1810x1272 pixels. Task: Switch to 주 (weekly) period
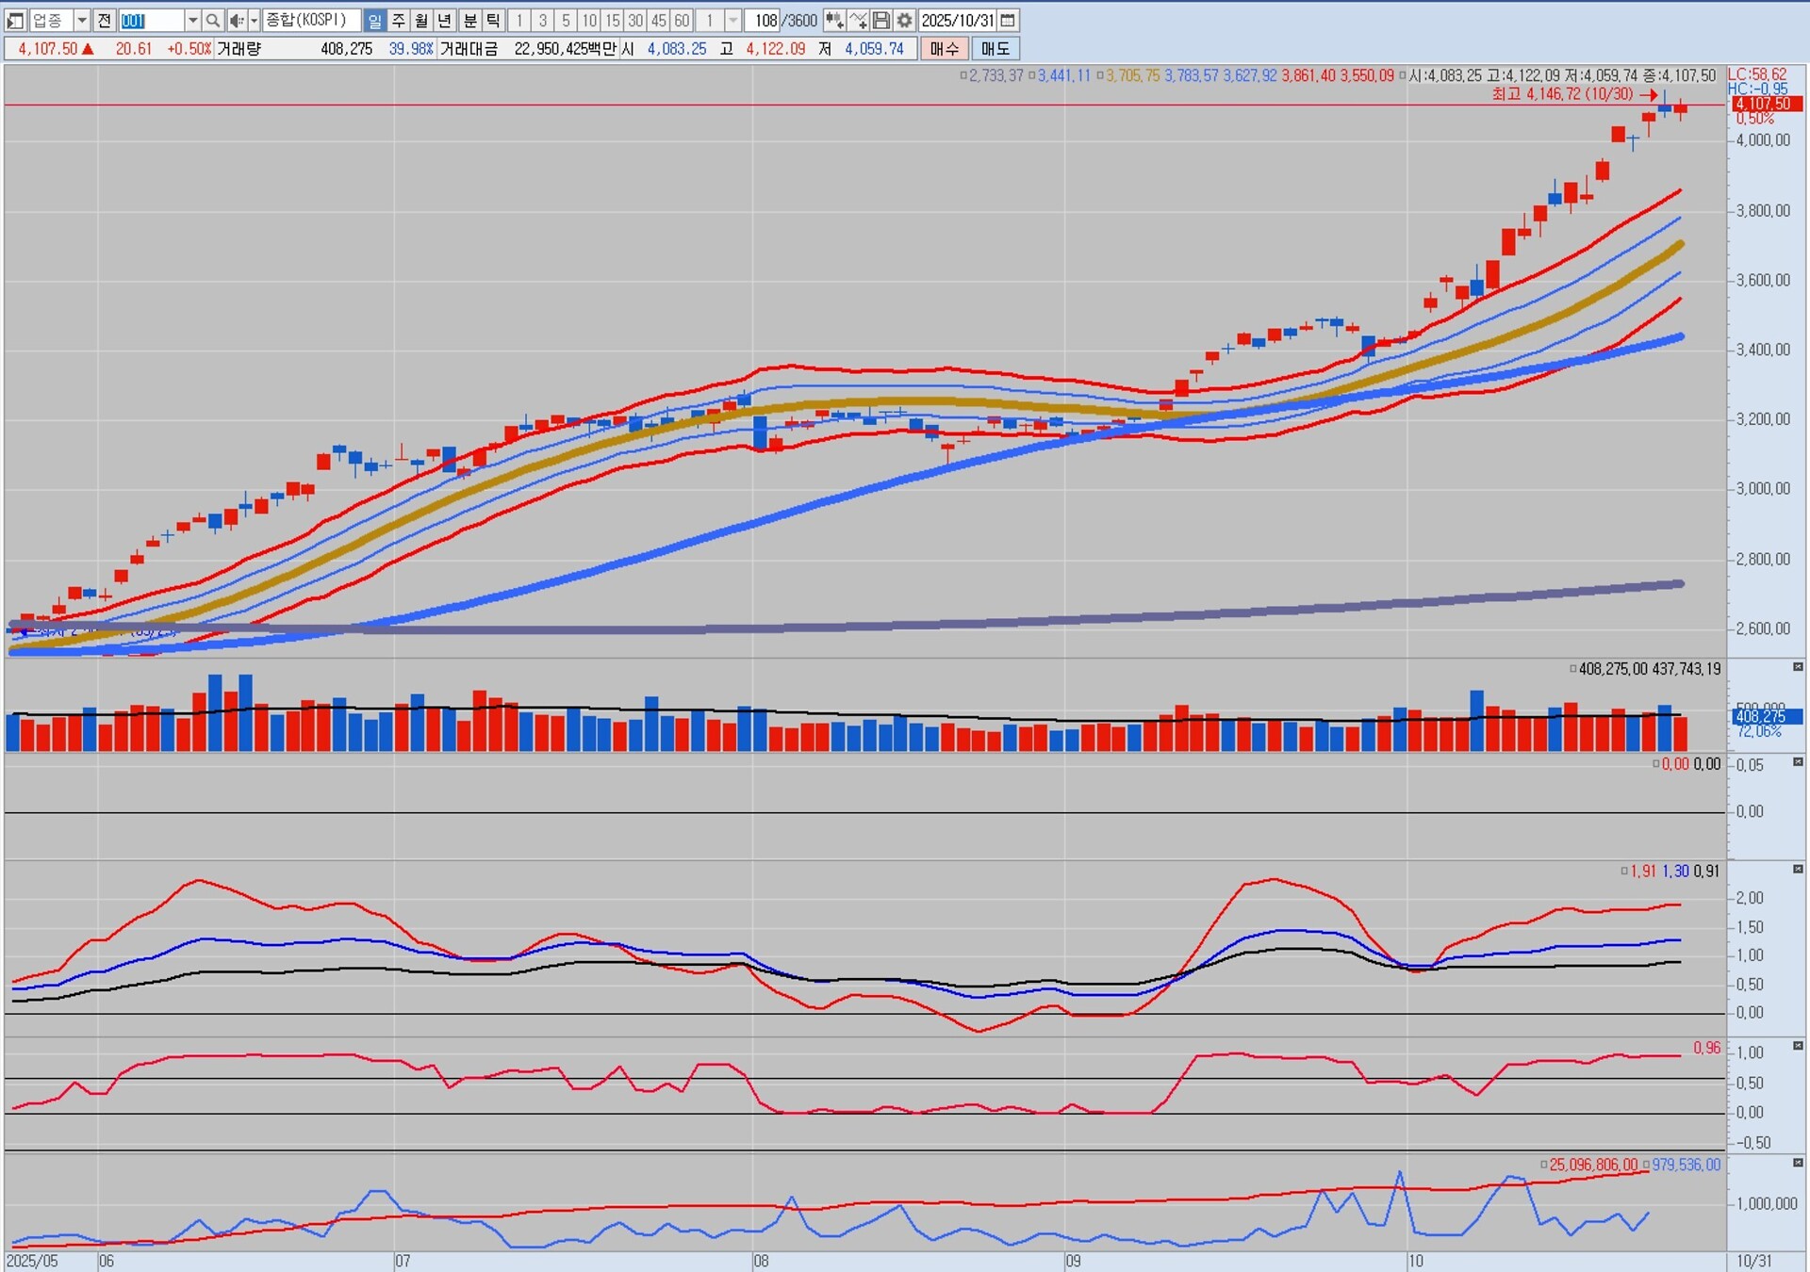[399, 20]
